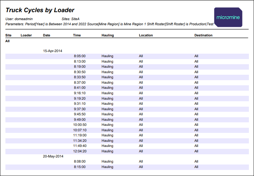Click the Time column header

tap(77, 35)
